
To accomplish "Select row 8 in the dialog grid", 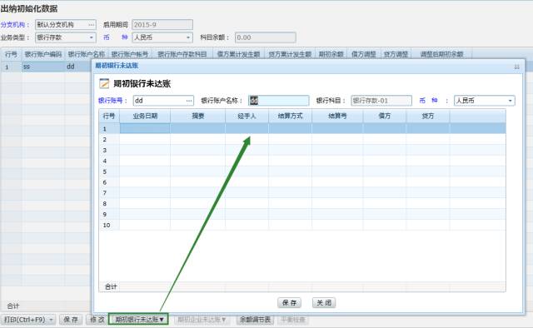I will pyautogui.click(x=302, y=204).
